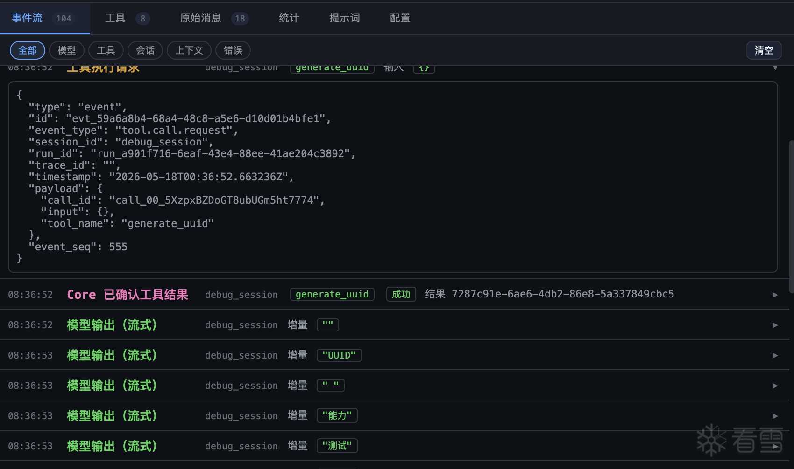Expand the "UUID" 增量 row arrow
This screenshot has width=794, height=469.
[775, 355]
